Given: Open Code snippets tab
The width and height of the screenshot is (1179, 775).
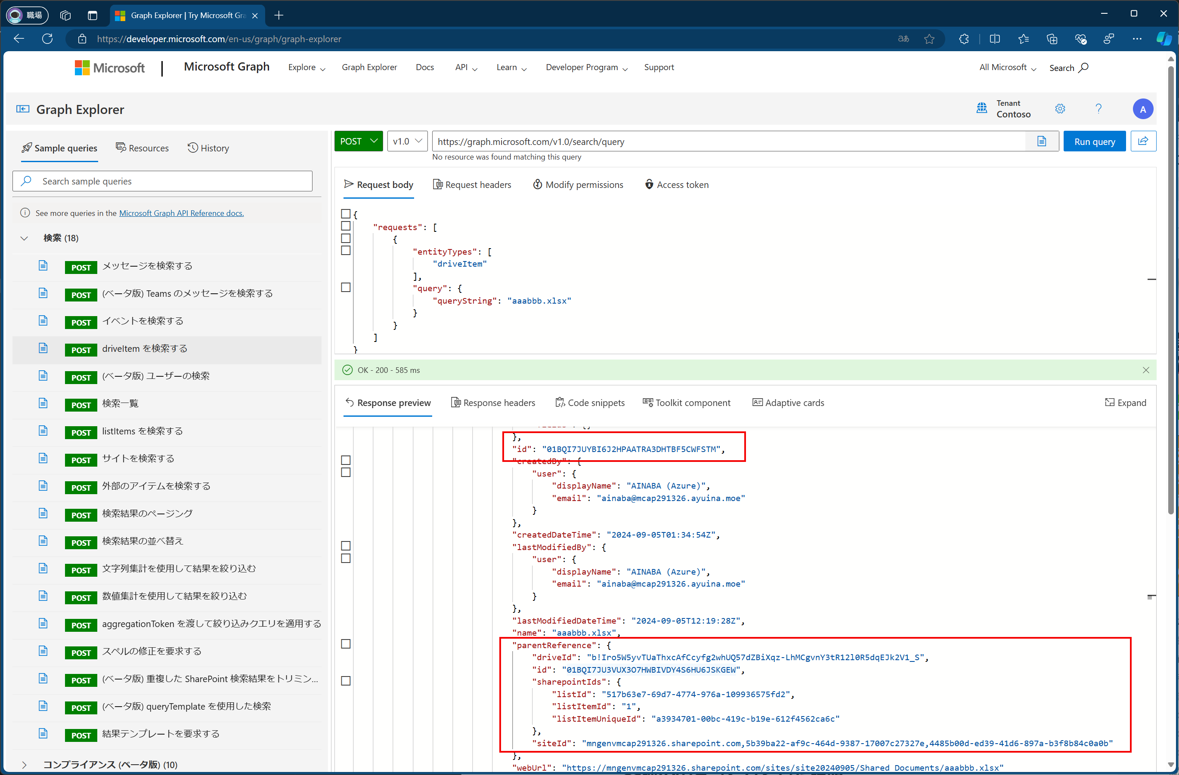Looking at the screenshot, I should [590, 403].
